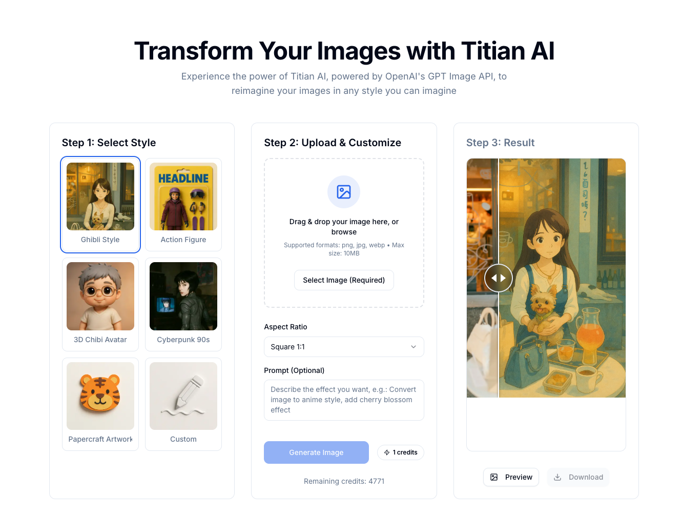Viewport: 682px width, 513px height.
Task: Click the Download arrow icon
Action: point(557,477)
